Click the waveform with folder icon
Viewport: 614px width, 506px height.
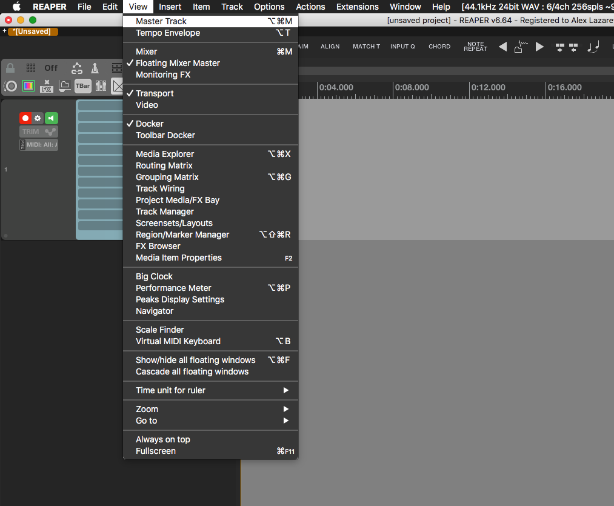tap(521, 47)
